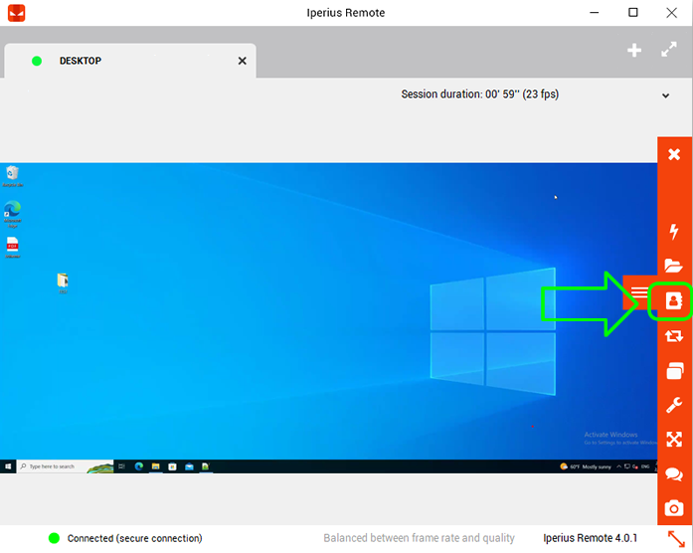Toggle the four-arrow full screen icon
Image resolution: width=693 pixels, height=553 pixels.
point(674,440)
